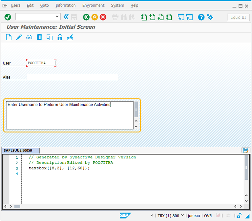The width and height of the screenshot is (252, 221).
Task: Click the red Cancel icon
Action: [x=103, y=17]
